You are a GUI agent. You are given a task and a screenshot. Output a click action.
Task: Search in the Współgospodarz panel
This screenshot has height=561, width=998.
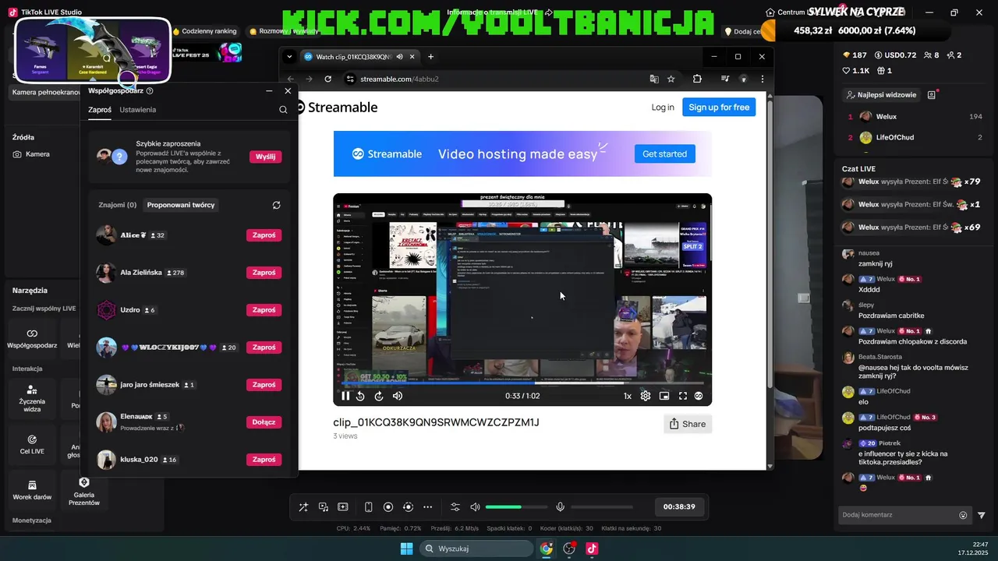point(283,110)
